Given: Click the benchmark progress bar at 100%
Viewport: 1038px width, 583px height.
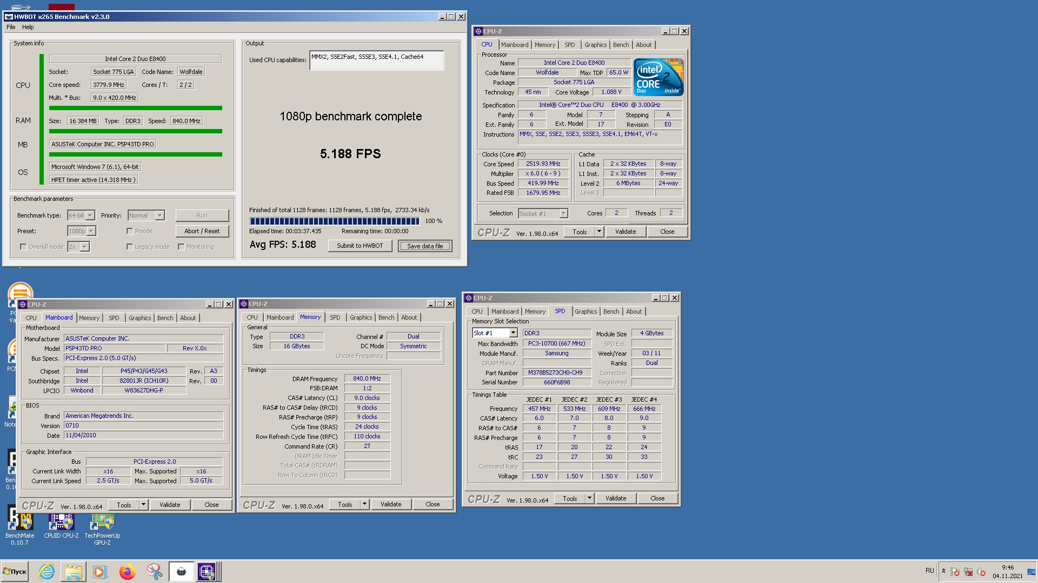Looking at the screenshot, I should pos(335,221).
